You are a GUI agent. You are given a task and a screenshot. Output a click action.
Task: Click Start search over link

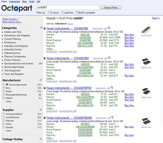(12, 22)
